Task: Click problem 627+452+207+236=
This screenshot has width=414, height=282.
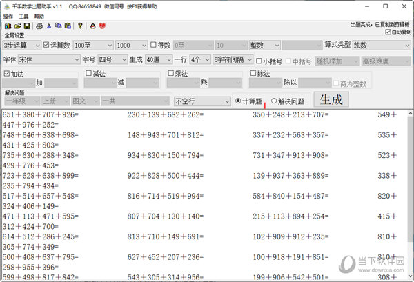Action: tap(166, 257)
